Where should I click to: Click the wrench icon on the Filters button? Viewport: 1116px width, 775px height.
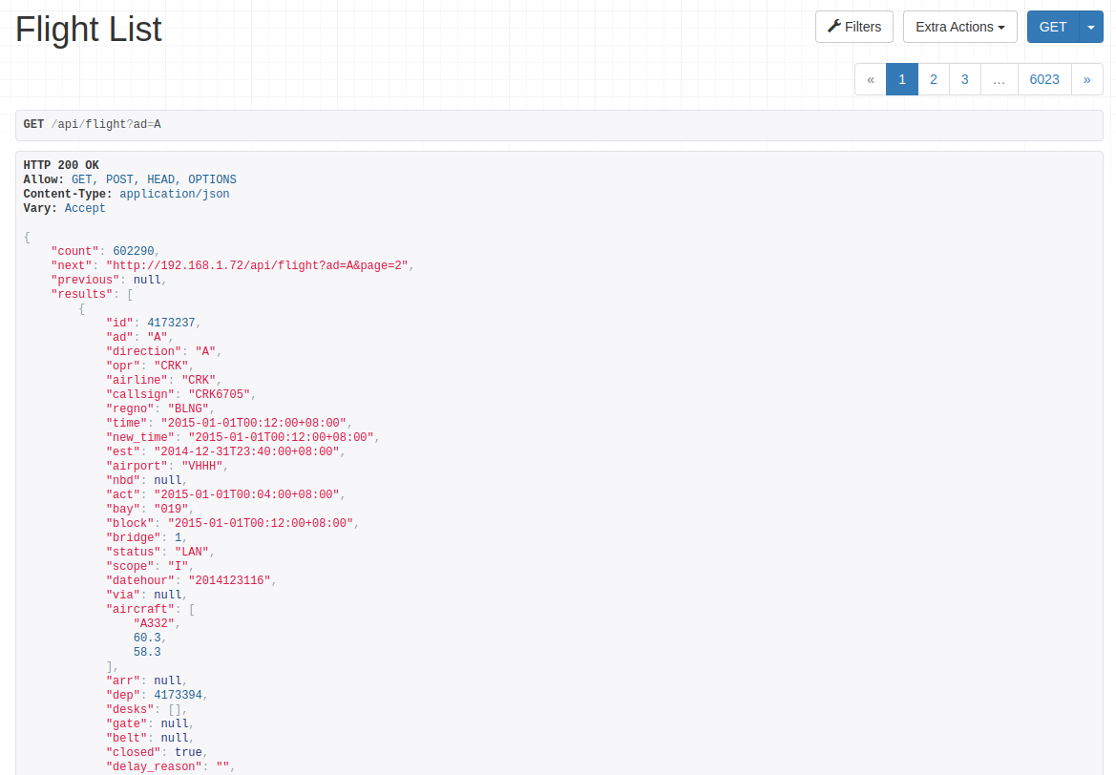click(832, 27)
